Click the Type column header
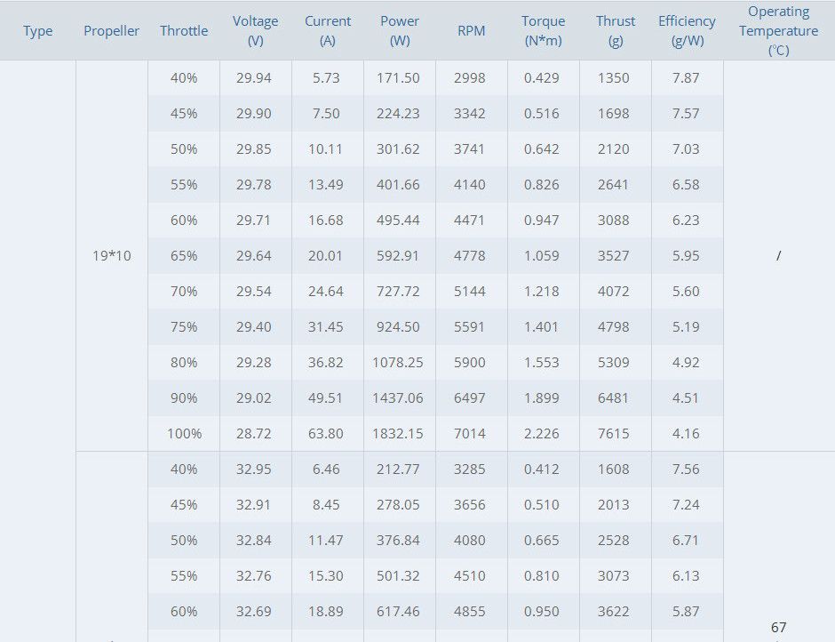 click(38, 31)
